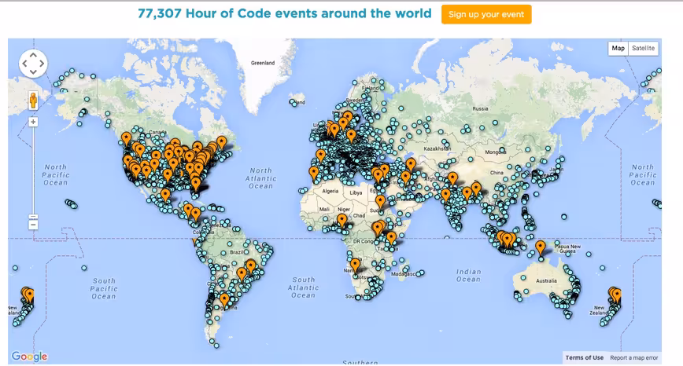Zoom out with the minus button
The width and height of the screenshot is (683, 366).
(33, 225)
